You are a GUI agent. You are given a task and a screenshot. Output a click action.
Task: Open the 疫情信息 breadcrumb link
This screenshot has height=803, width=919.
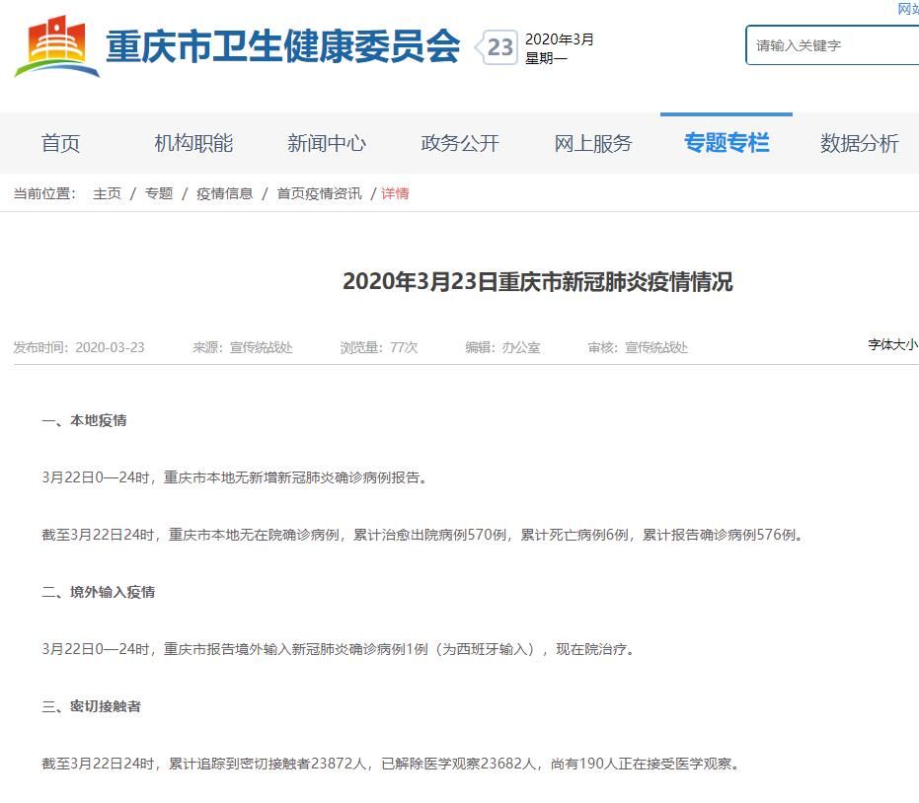click(x=224, y=193)
